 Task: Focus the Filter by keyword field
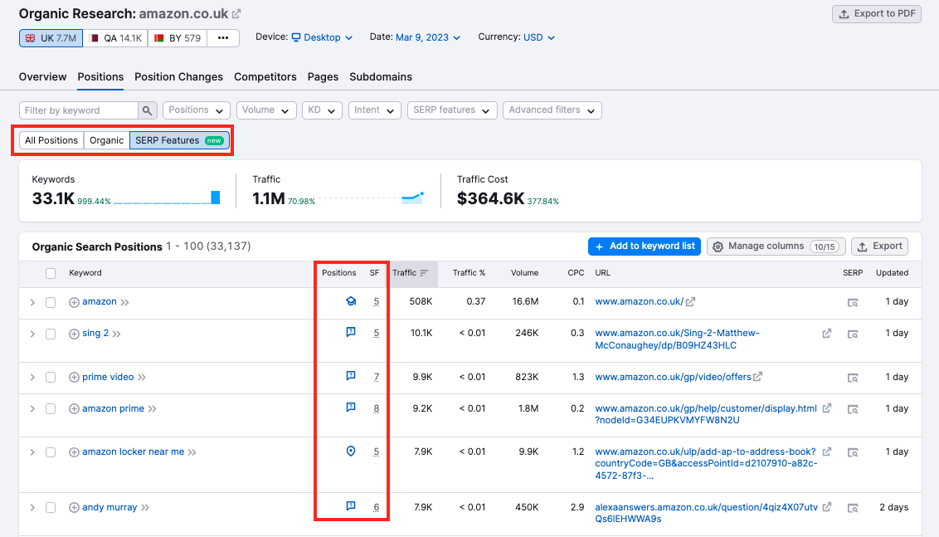tap(79, 110)
